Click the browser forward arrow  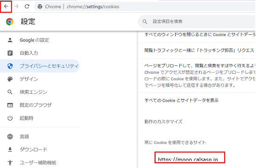point(17,6)
